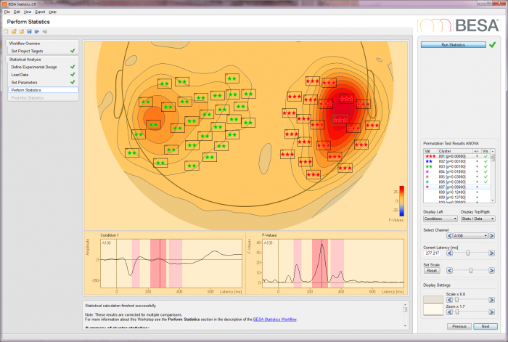508x342 pixels.
Task: Select next channel with right arrow
Action: [x=491, y=236]
